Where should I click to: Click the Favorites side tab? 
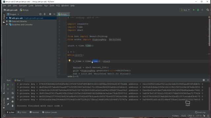tap(4, 103)
